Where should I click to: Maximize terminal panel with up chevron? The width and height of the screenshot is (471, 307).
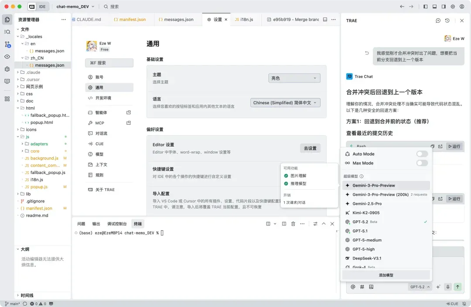tap(324, 224)
